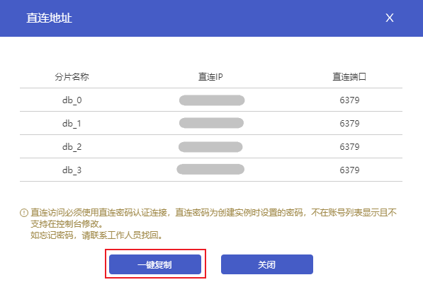Screen dimensions: 423x287
Task: Click the masked direct IP for db_0
Action: click(212, 100)
